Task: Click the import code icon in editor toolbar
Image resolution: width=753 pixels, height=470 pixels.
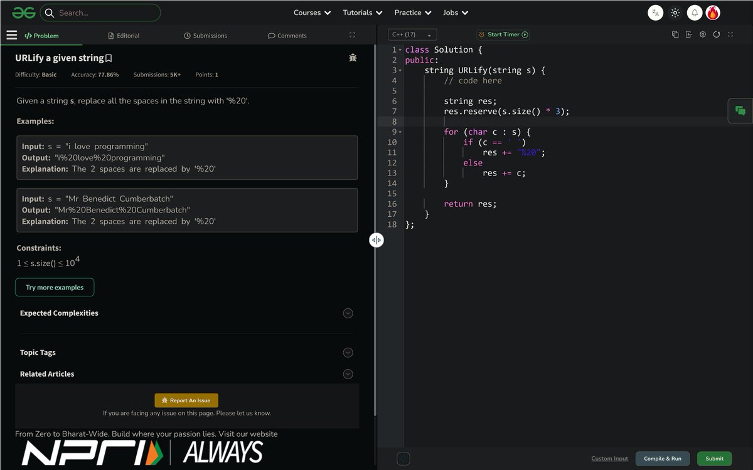Action: point(688,34)
